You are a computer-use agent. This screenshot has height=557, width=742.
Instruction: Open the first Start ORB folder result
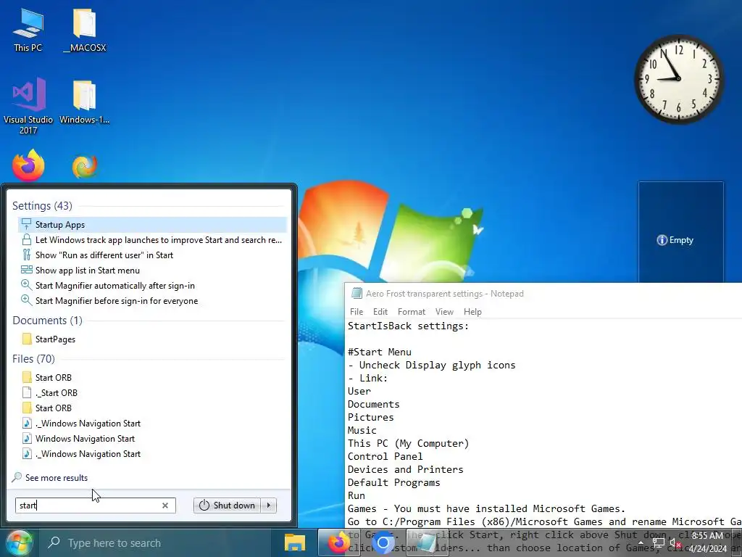coord(152,377)
